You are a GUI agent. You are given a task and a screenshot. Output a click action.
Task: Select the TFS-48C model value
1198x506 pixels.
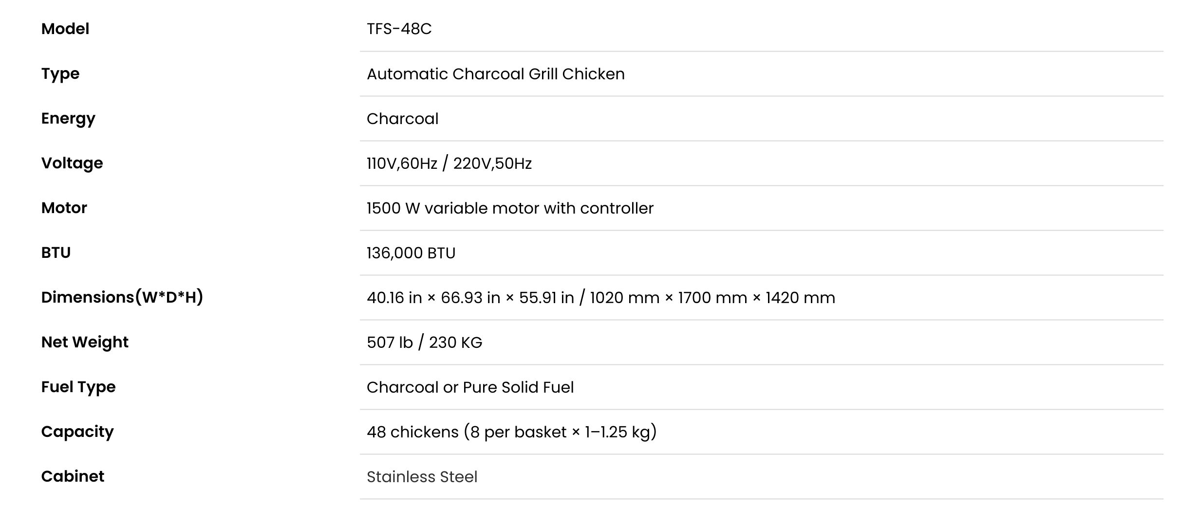pos(399,29)
